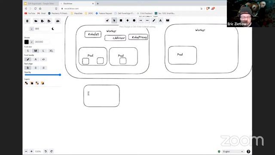Click the Brave rewards triangle icon

pos(213,9)
